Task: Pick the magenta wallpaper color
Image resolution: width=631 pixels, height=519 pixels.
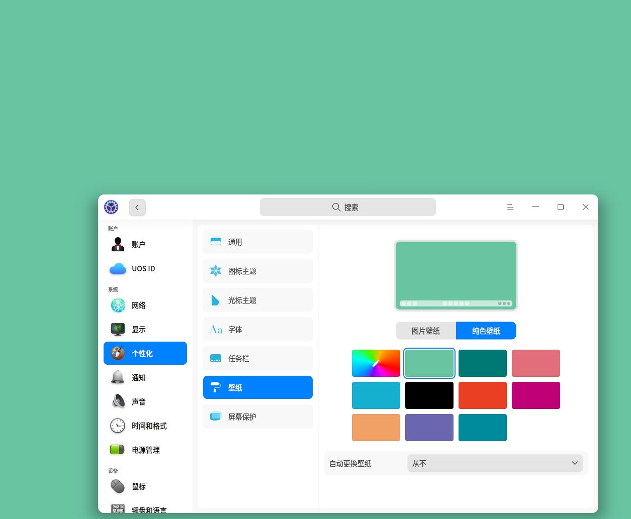Action: (x=536, y=395)
